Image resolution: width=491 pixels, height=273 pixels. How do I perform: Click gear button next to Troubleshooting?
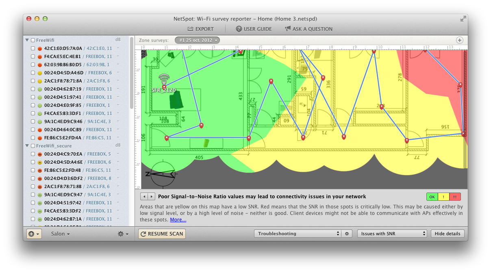tap(347, 234)
